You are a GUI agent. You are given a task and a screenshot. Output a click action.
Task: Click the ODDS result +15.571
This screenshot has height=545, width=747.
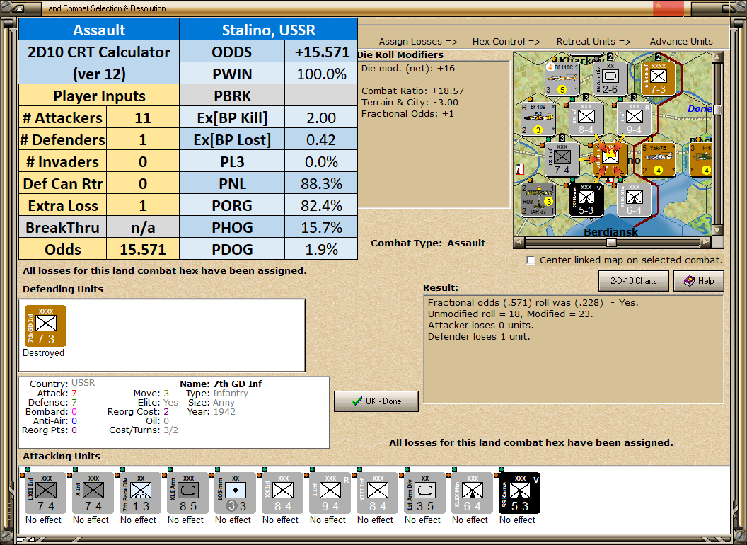[x=322, y=52]
